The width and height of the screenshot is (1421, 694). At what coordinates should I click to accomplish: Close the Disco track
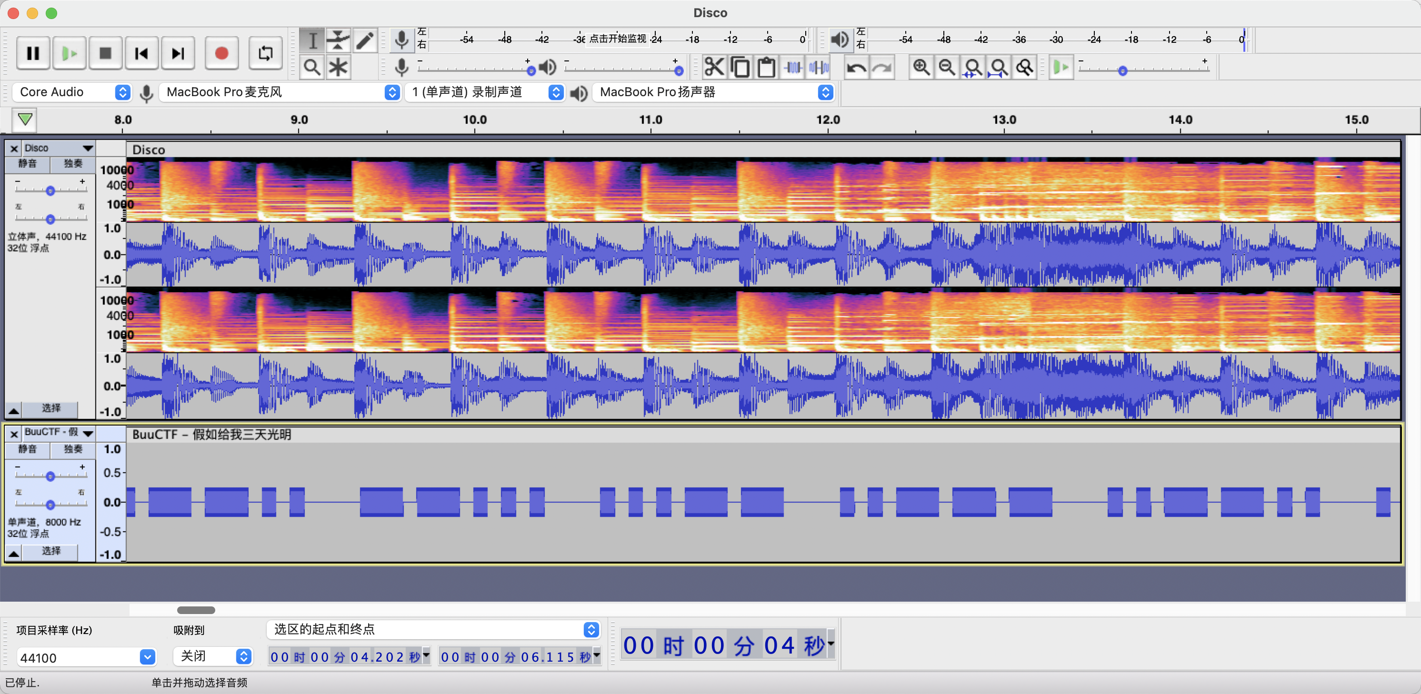14,149
